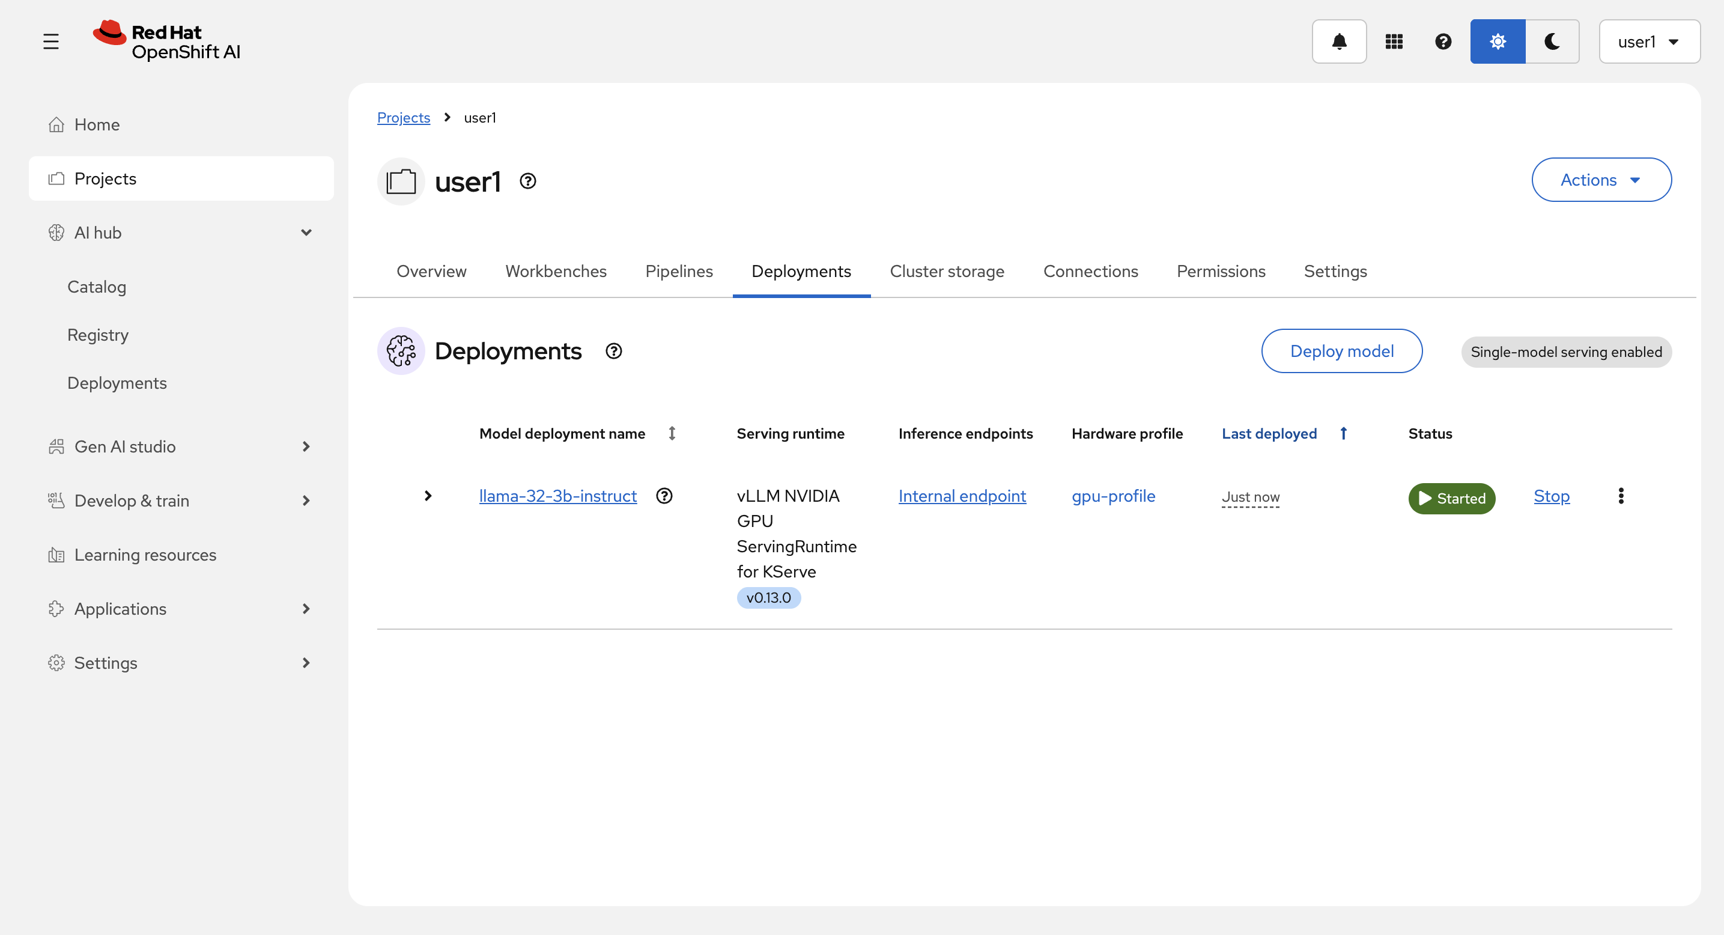The image size is (1724, 935).
Task: Open the Internal endpoint link
Action: coord(961,496)
